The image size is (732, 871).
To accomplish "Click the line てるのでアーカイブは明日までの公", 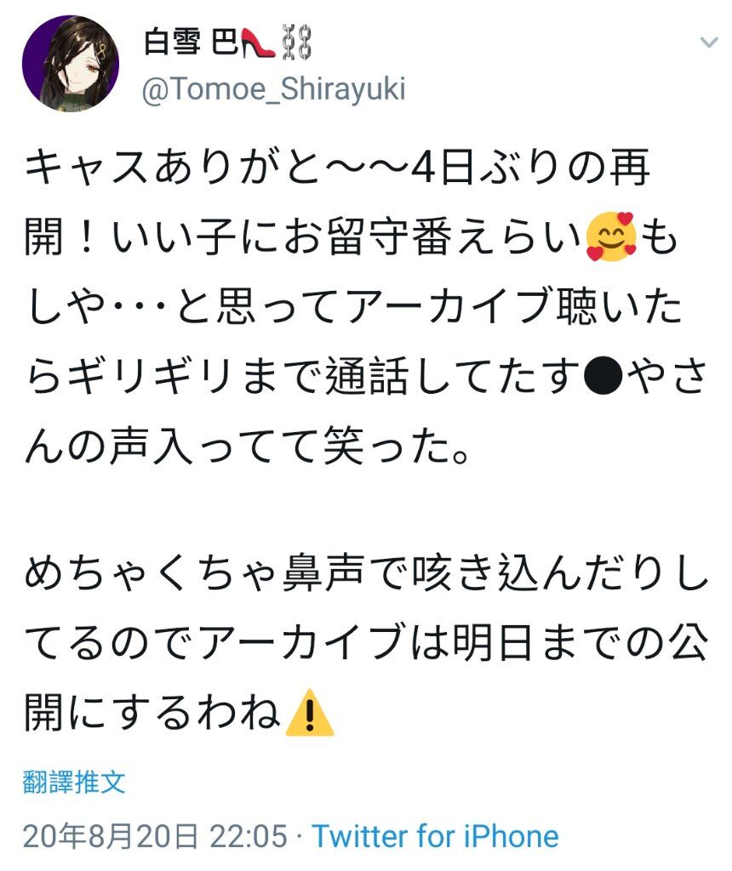I will [366, 643].
